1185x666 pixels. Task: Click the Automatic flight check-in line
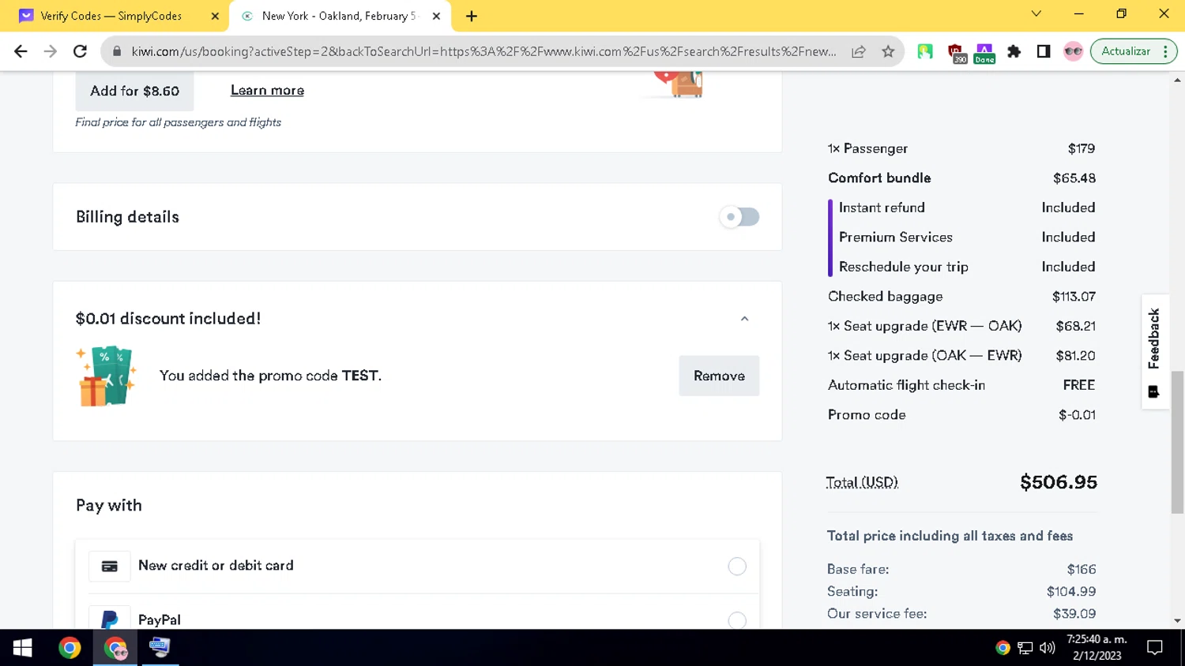point(961,385)
